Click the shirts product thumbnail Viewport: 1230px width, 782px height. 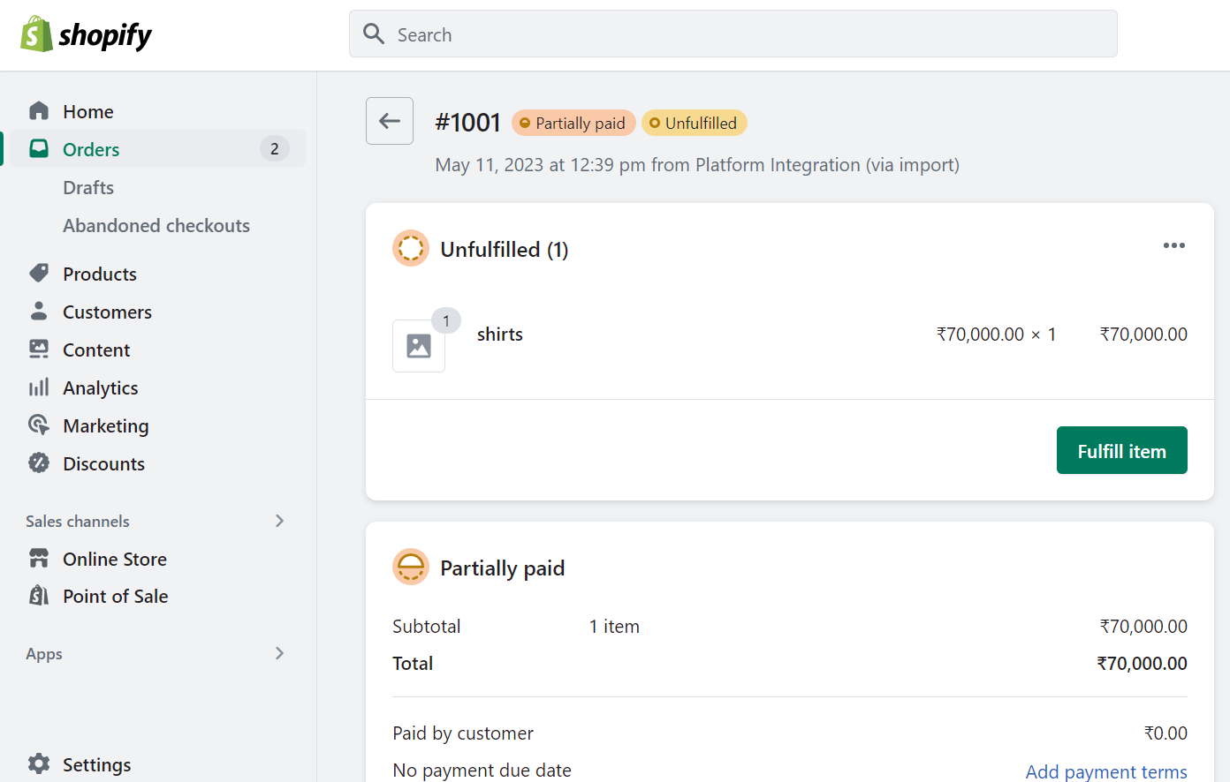point(419,346)
